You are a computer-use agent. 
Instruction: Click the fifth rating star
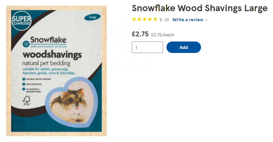pyautogui.click(x=155, y=19)
